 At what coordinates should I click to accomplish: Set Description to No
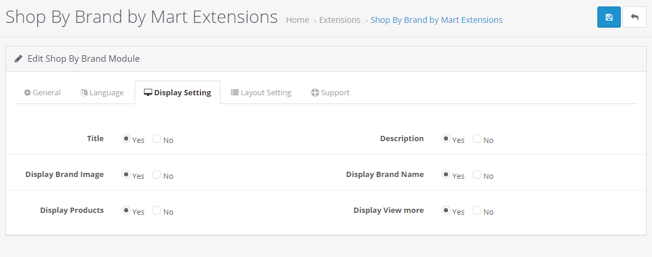point(477,138)
